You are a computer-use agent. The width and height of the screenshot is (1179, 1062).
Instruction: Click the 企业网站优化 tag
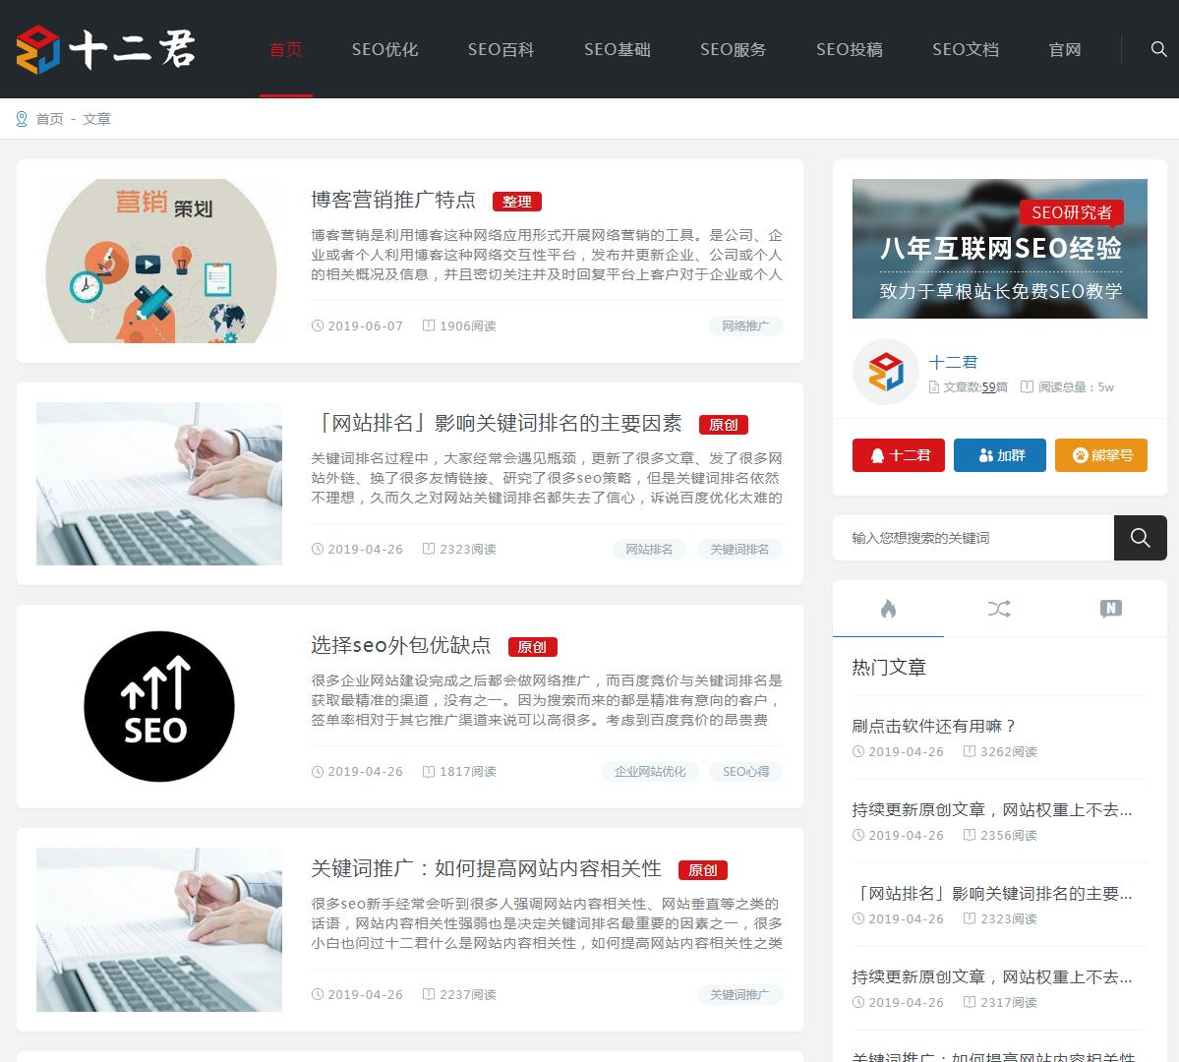650,772
